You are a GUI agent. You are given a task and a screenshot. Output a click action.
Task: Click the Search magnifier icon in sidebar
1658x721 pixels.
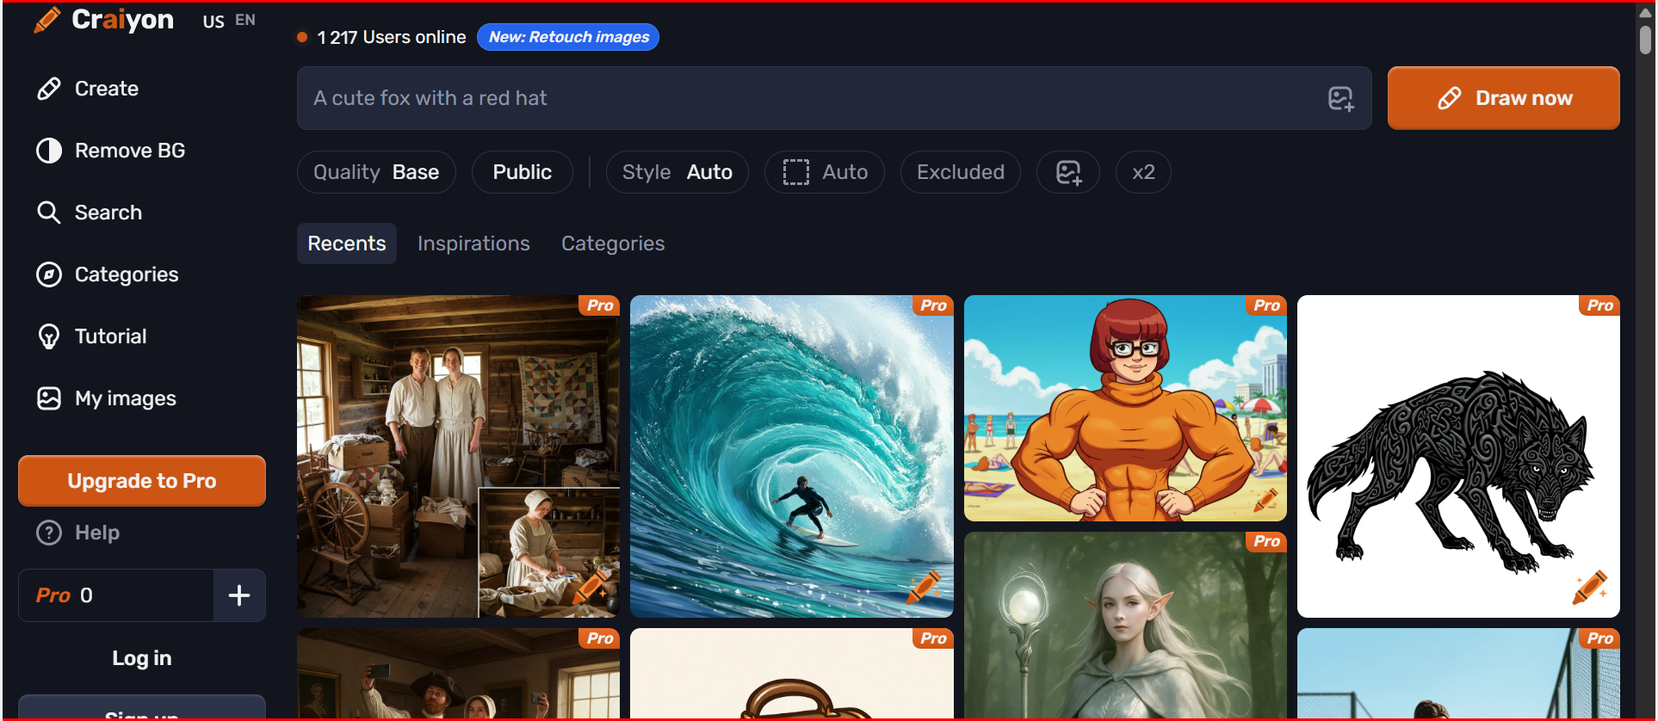click(x=49, y=213)
